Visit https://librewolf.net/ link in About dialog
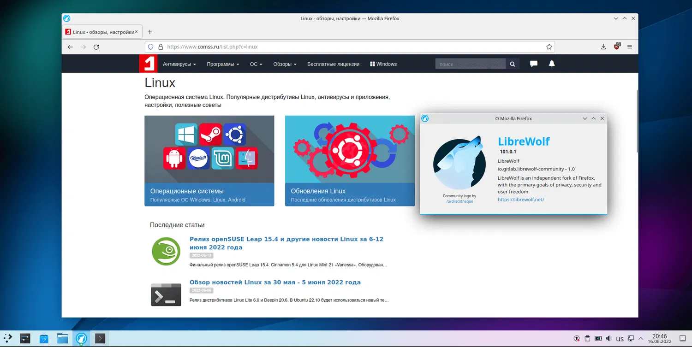Screen dimensions: 692x347 click(521, 200)
